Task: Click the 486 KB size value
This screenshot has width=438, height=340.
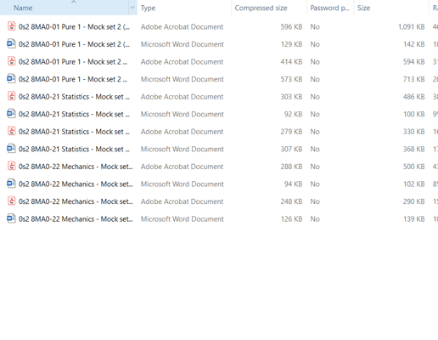Action: (x=414, y=97)
